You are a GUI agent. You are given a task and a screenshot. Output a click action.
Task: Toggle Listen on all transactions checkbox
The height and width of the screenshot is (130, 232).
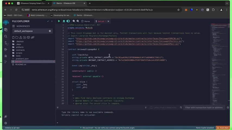coord(151,108)
